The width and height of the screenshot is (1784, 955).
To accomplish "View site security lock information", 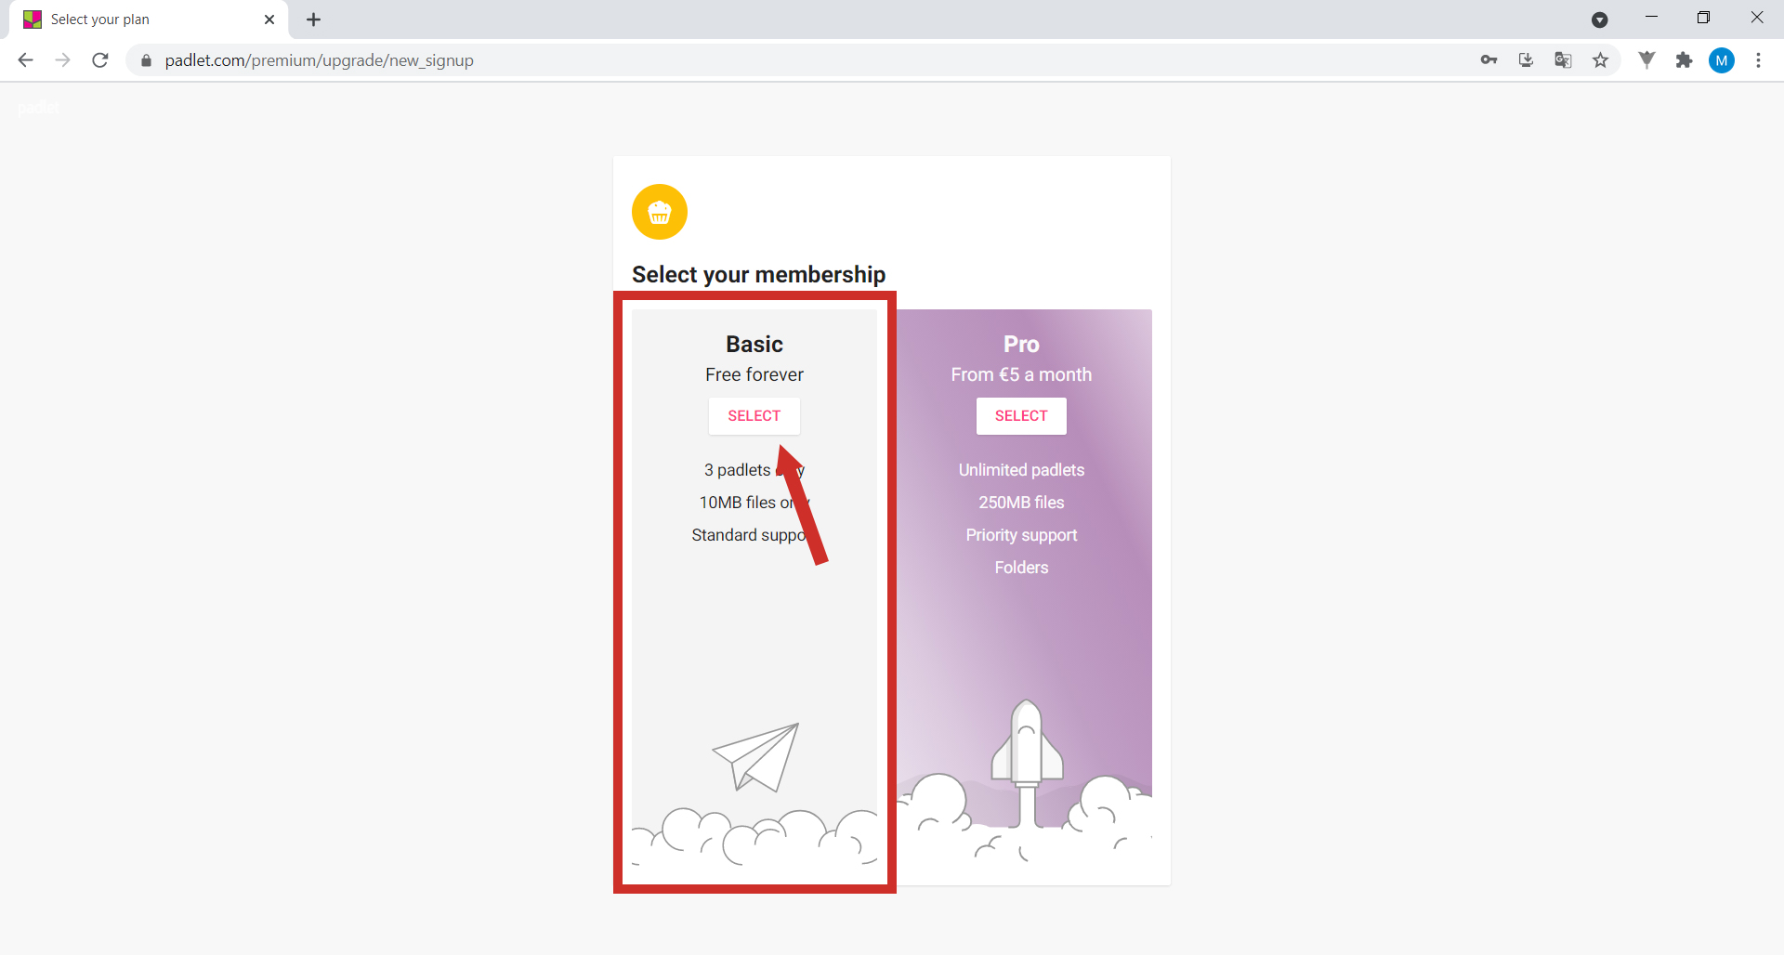I will 146,60.
